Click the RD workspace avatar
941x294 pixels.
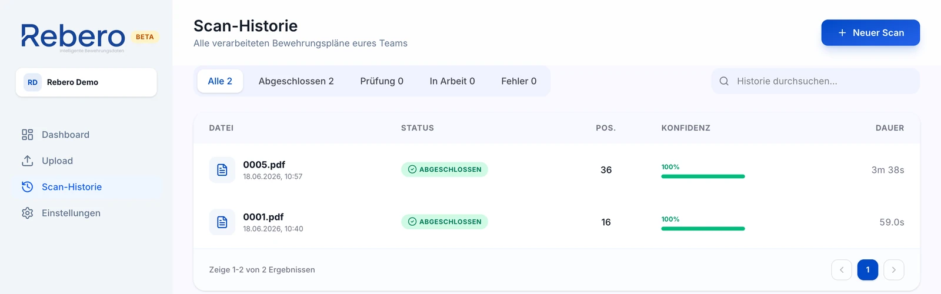click(x=32, y=82)
